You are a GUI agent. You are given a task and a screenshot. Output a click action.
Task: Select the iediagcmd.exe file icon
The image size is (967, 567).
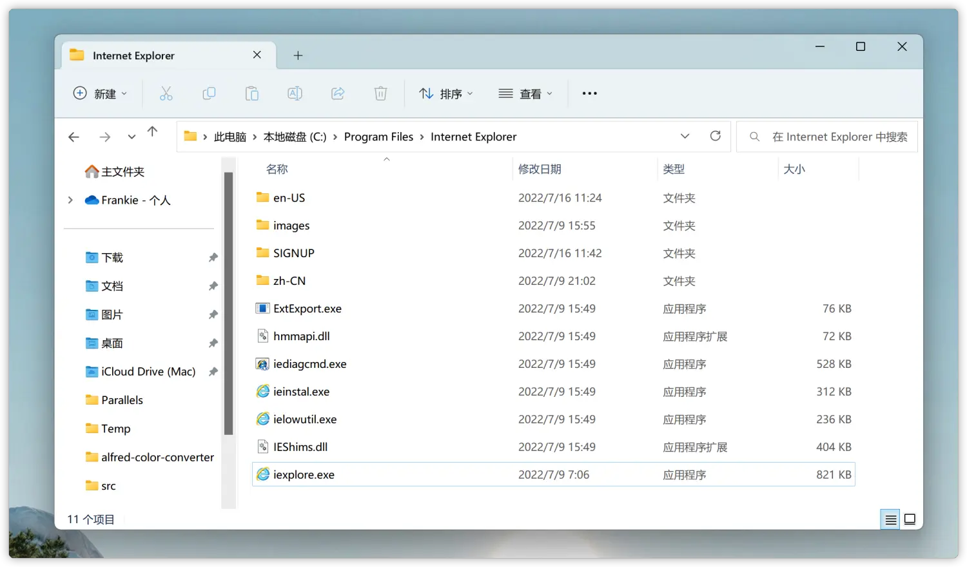[262, 364]
